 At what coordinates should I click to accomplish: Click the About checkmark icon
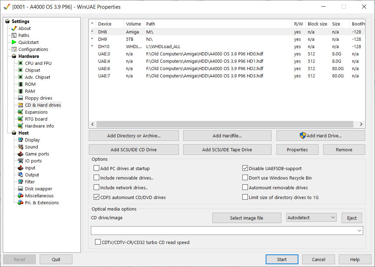[14, 28]
